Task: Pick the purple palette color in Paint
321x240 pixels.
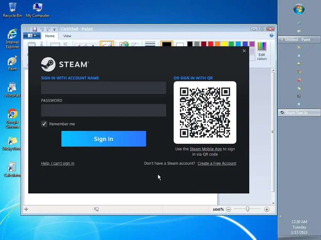Action: point(252,44)
